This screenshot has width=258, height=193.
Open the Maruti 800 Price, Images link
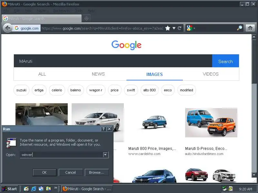click(152, 149)
